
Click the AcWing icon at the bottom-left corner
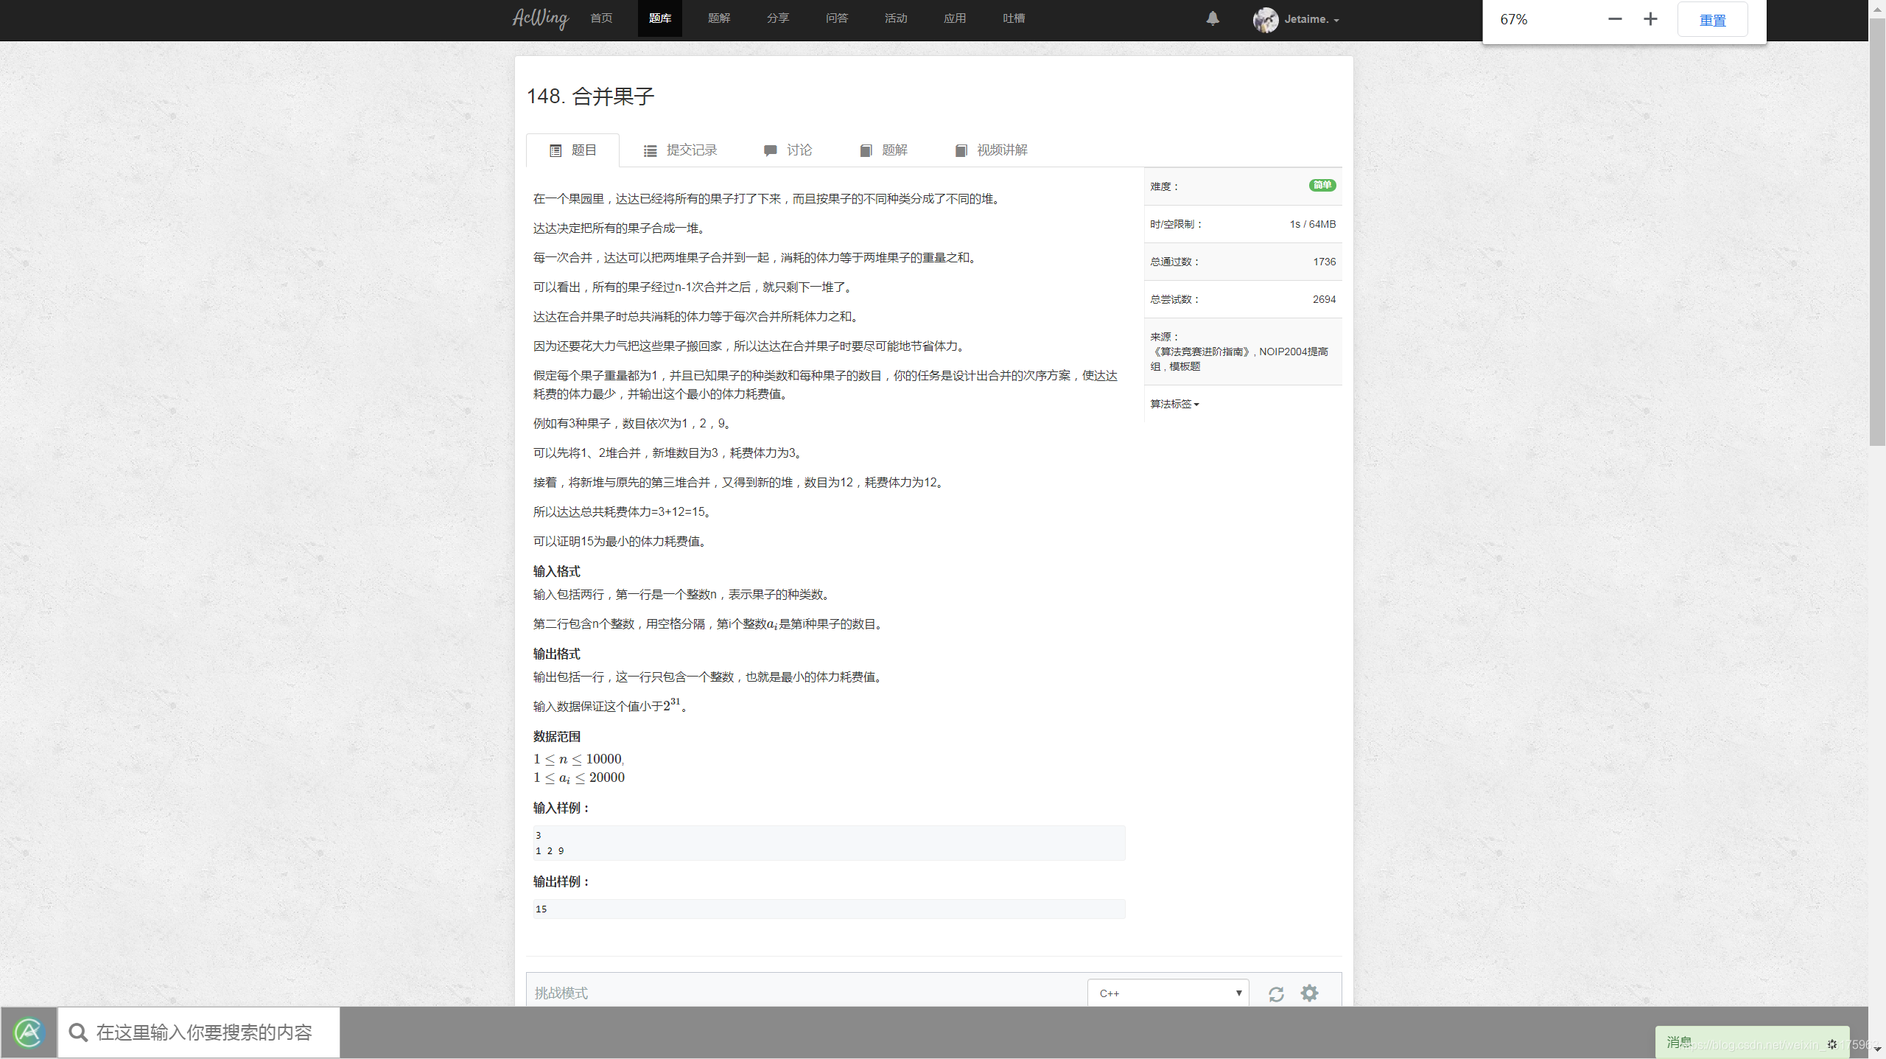click(28, 1032)
